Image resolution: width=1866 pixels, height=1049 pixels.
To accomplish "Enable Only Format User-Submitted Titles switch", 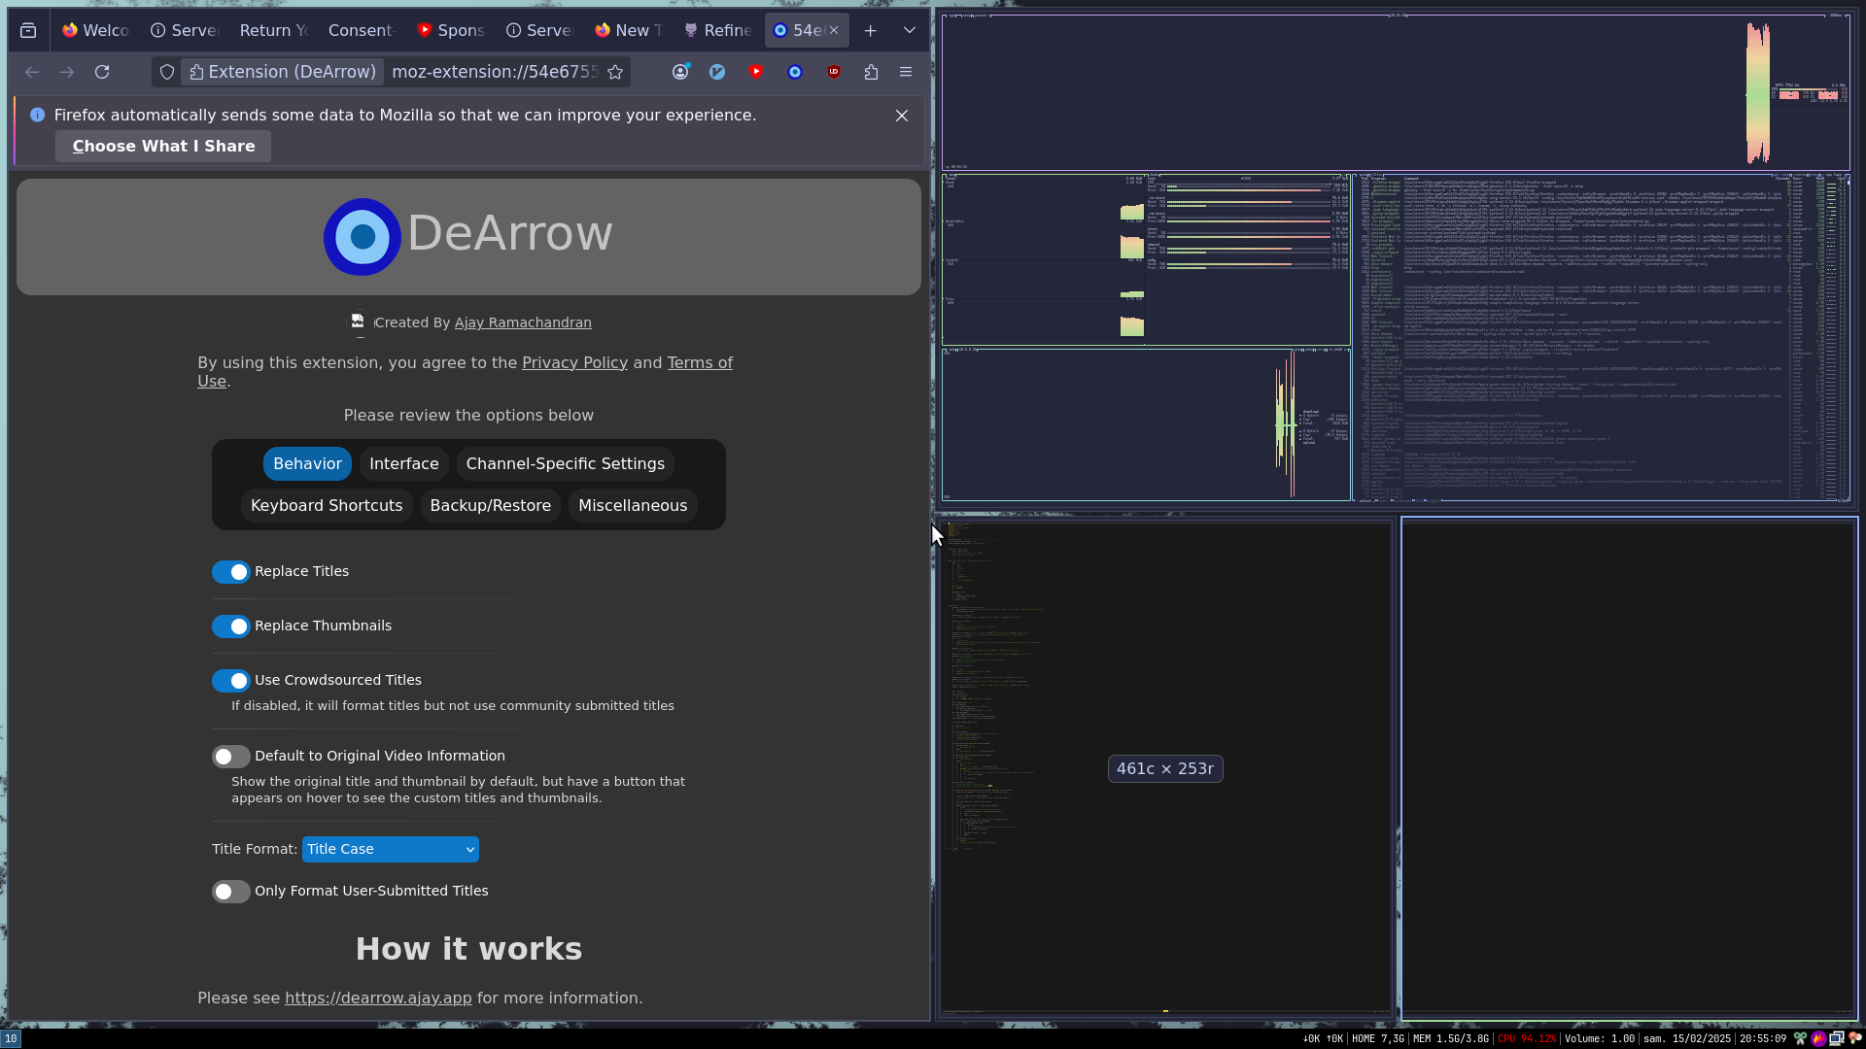I will click(231, 892).
